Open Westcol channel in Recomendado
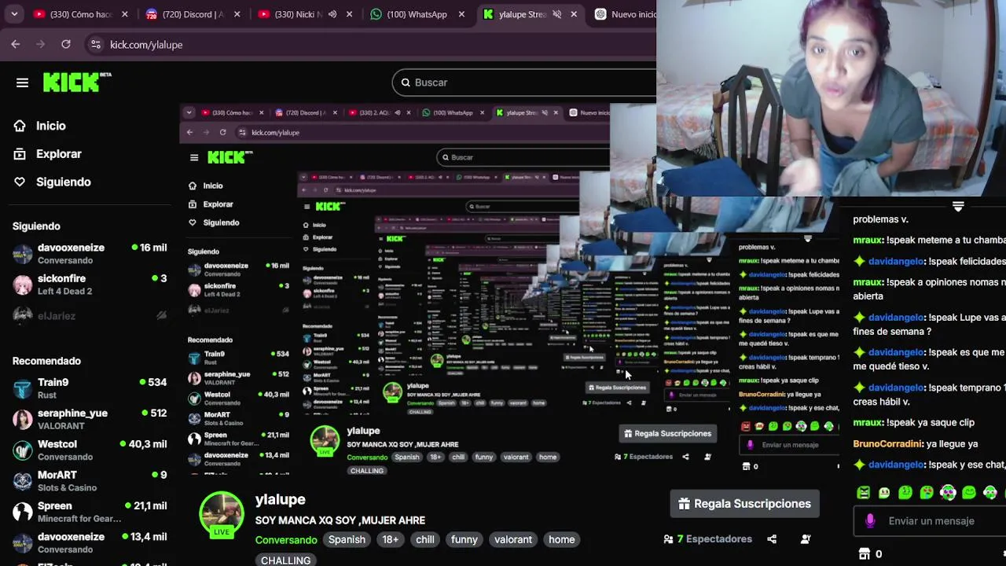The image size is (1006, 566). click(x=90, y=450)
